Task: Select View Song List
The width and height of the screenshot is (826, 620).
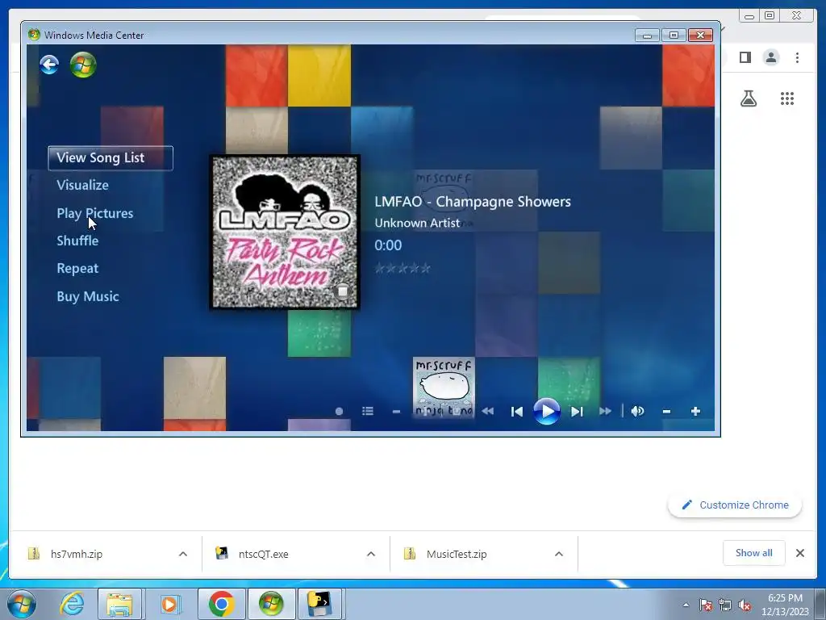Action: (x=111, y=158)
